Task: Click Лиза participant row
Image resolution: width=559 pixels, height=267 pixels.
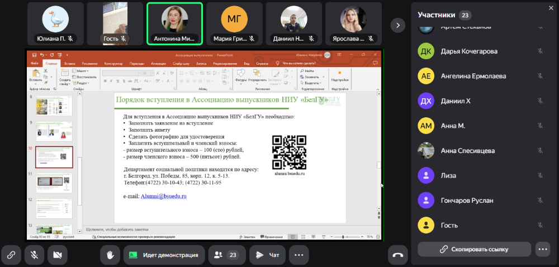Action: tap(481, 175)
